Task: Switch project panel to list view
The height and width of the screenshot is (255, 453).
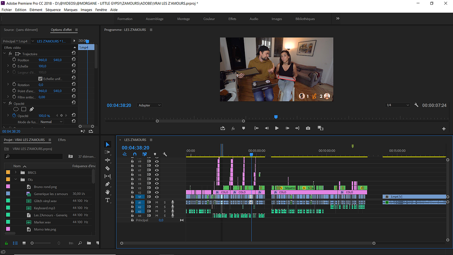Action: 15,243
